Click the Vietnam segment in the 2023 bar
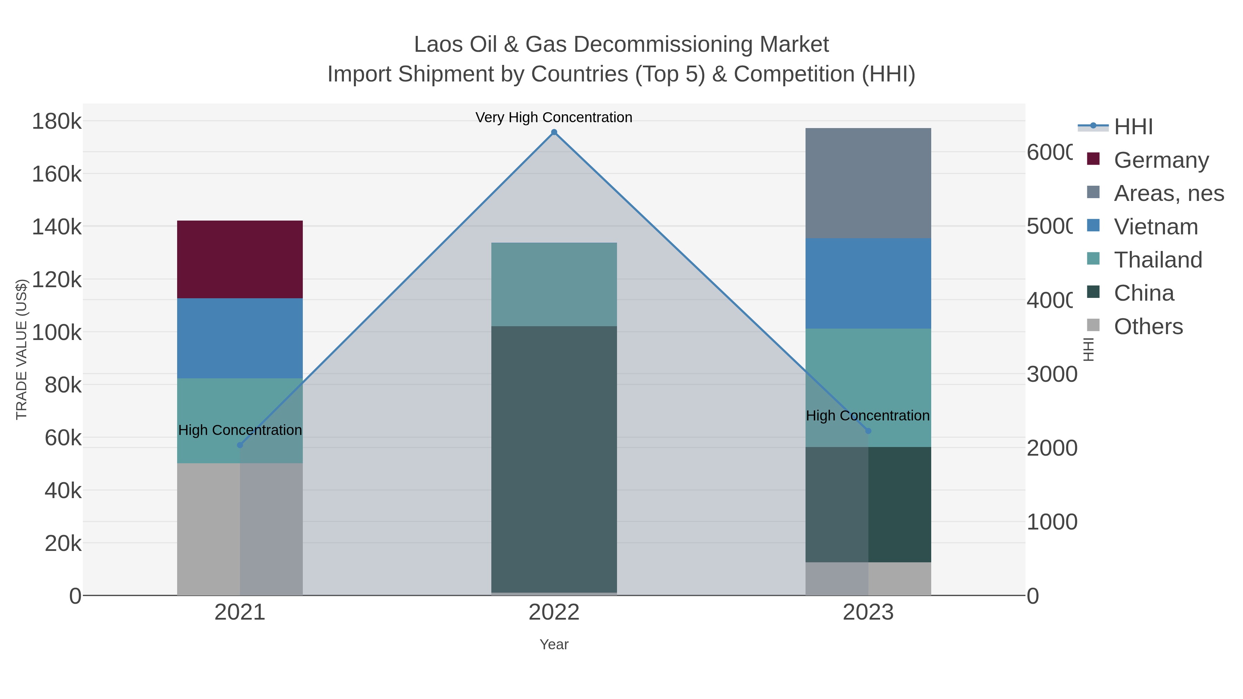Screen dimensions: 1243x699 point(868,283)
